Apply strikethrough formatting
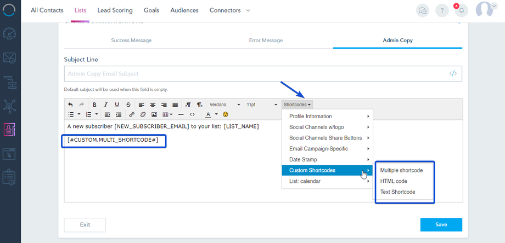Screen dimensions: 505x243 128,105
